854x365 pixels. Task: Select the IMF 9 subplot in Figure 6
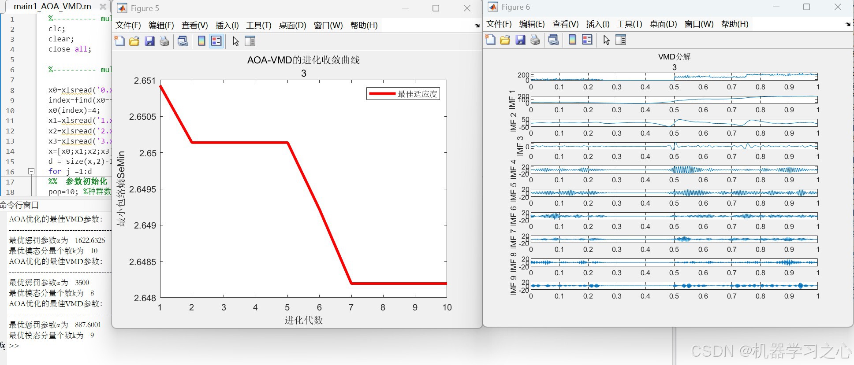coord(674,286)
